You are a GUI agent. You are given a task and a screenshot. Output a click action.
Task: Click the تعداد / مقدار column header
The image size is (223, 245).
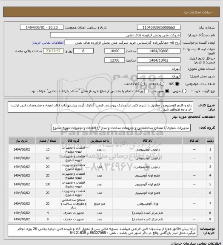coord(48,141)
